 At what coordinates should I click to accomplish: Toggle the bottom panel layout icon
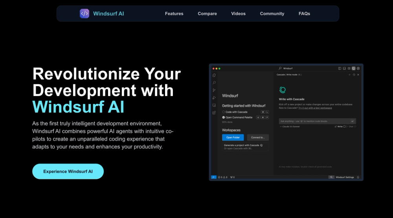point(344,68)
